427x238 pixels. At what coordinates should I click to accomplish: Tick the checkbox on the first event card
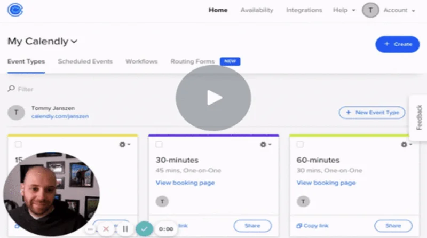(18, 144)
